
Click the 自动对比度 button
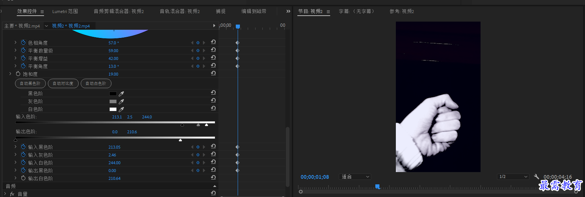[x=63, y=83]
